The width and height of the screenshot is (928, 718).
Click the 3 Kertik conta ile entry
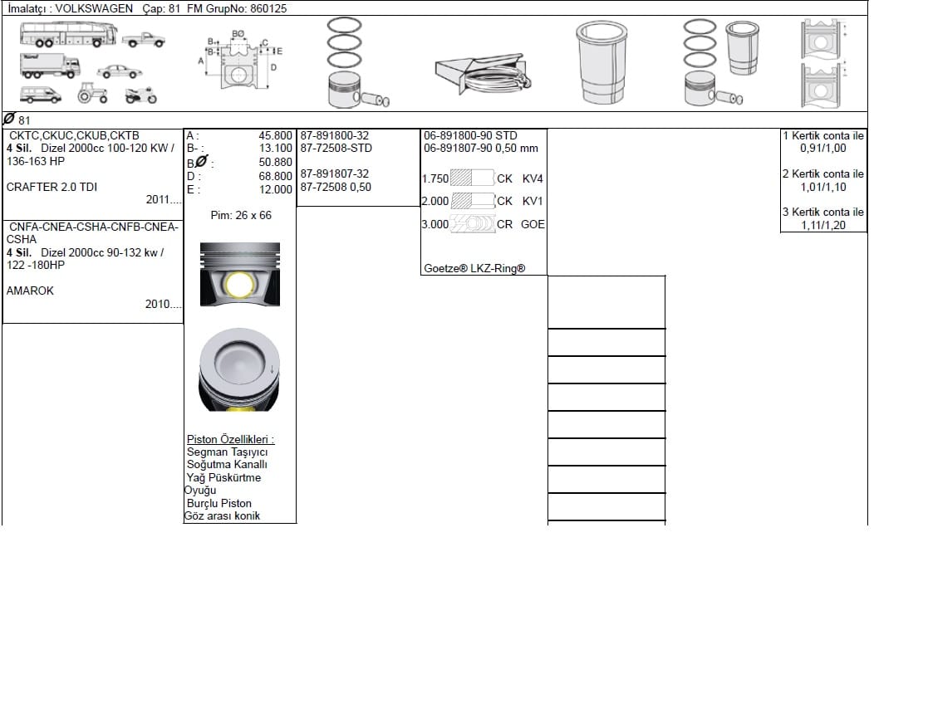(x=823, y=212)
